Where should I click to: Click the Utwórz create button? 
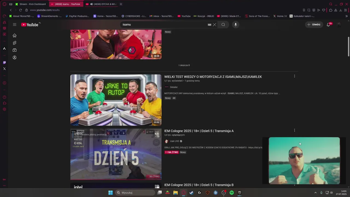[x=314, y=25]
